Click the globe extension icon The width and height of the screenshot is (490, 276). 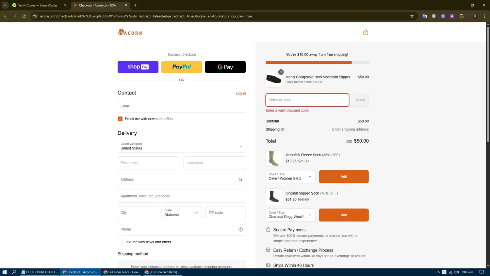(x=433, y=16)
